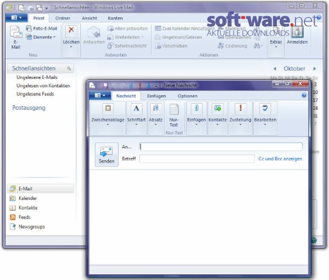Image resolution: width=329 pixels, height=280 pixels.
Task: Click Oktober month label
Action: 294,69
